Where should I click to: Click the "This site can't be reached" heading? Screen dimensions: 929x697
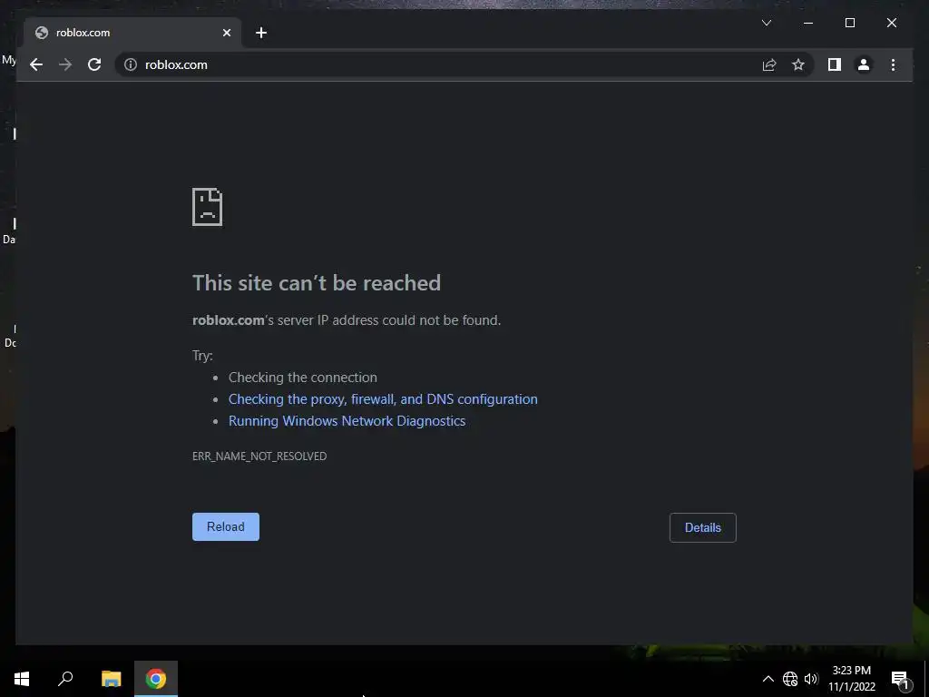coord(317,283)
